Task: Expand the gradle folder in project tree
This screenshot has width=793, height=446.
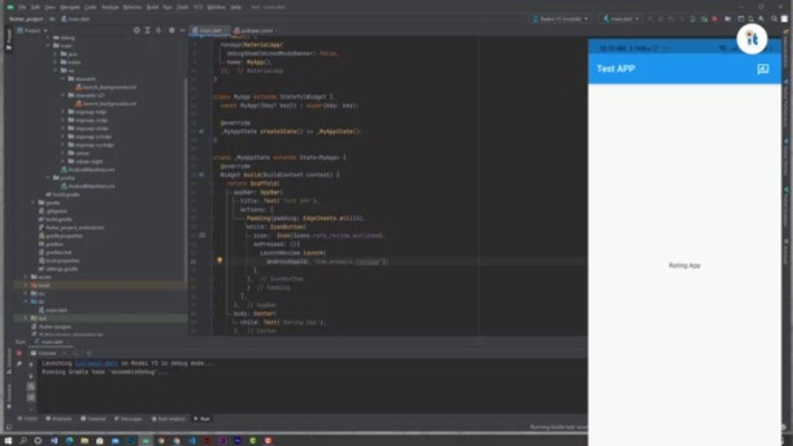Action: (x=33, y=203)
